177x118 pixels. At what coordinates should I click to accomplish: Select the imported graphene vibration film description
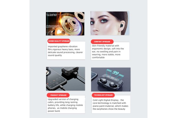(x=65, y=51)
